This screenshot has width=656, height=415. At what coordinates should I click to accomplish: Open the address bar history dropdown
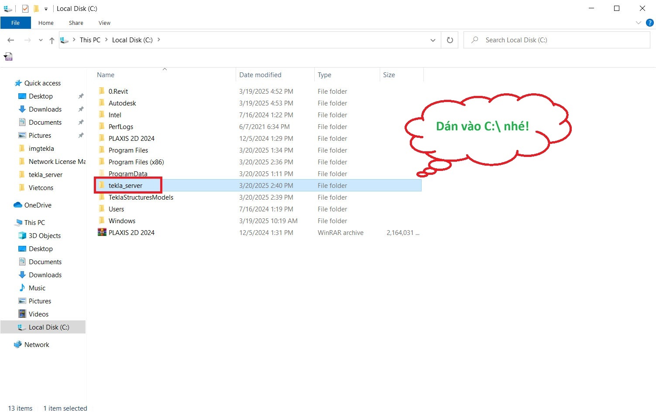click(x=433, y=40)
